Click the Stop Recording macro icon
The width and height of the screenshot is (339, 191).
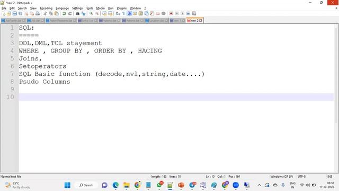pos(176,14)
